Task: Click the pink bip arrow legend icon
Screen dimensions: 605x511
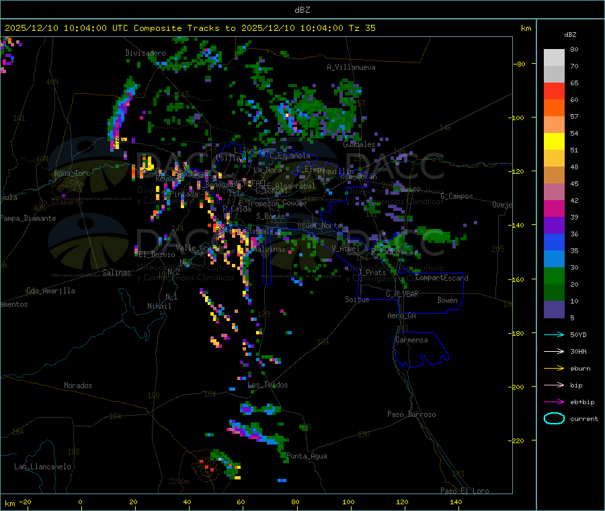Action: pyautogui.click(x=554, y=385)
